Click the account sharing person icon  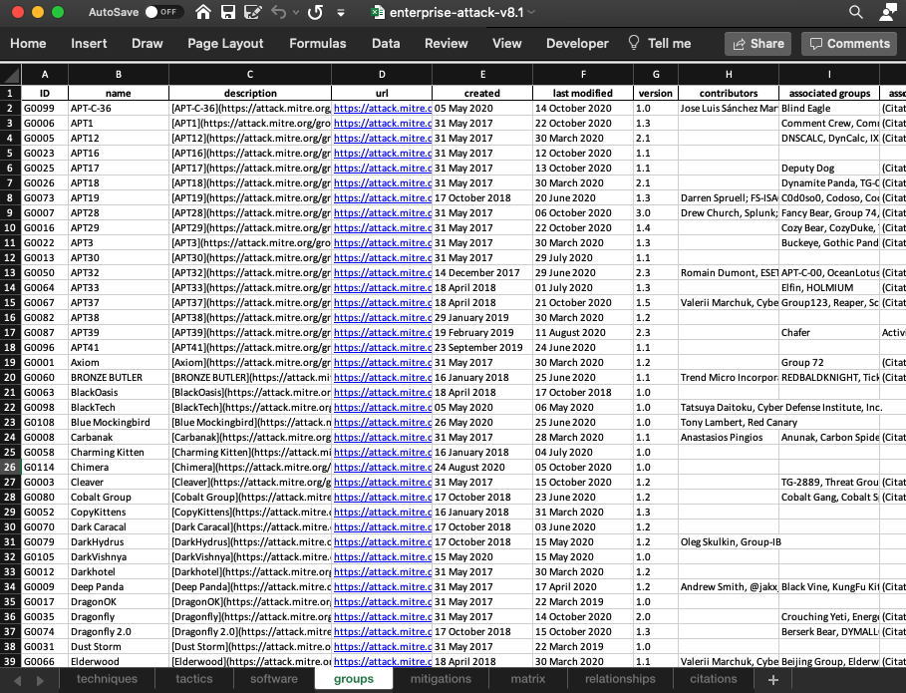[x=887, y=13]
